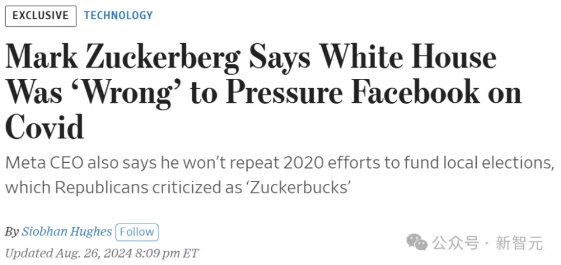The image size is (561, 265).
Task: Click the word 'Covid' in headline
Action: coord(44,126)
